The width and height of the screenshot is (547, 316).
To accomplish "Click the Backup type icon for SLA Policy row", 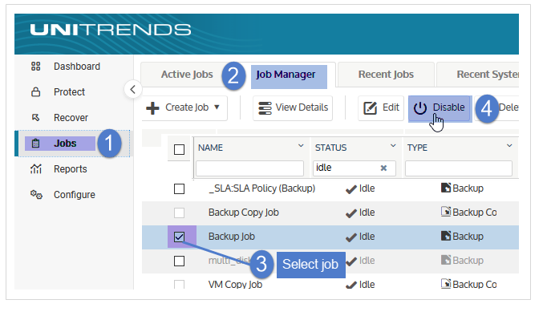I will (x=445, y=188).
